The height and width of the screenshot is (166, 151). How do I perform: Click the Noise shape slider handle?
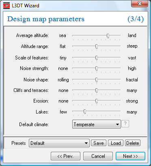pos(97,80)
